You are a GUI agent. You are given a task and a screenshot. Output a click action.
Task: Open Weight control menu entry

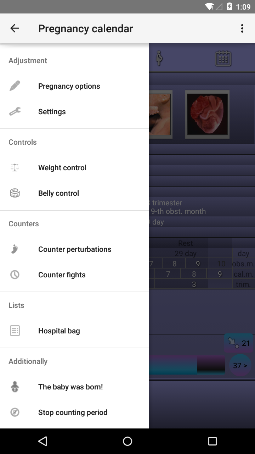[74, 168]
